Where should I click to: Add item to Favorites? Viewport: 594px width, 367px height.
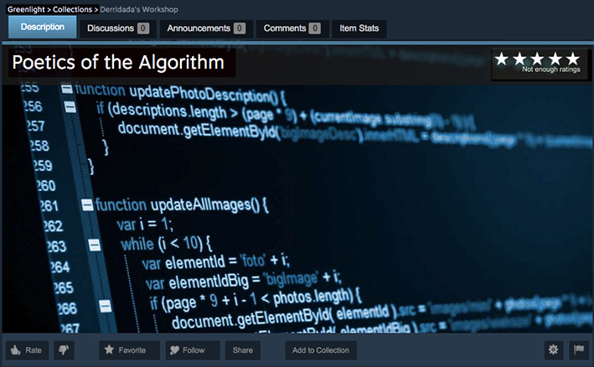click(129, 350)
